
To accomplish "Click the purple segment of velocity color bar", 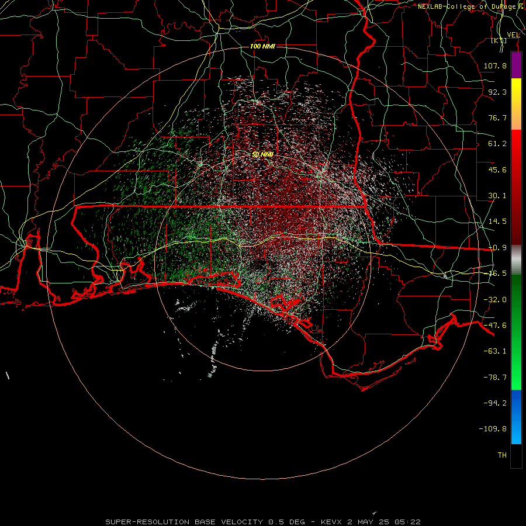I will pyautogui.click(x=516, y=65).
